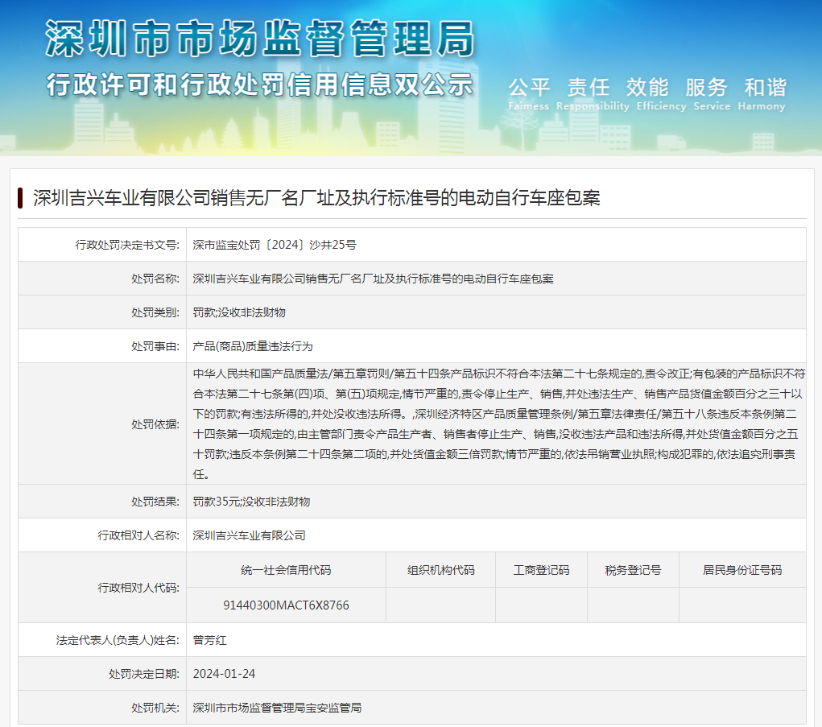Click the large case title heading
The height and width of the screenshot is (727, 822).
click(x=316, y=198)
